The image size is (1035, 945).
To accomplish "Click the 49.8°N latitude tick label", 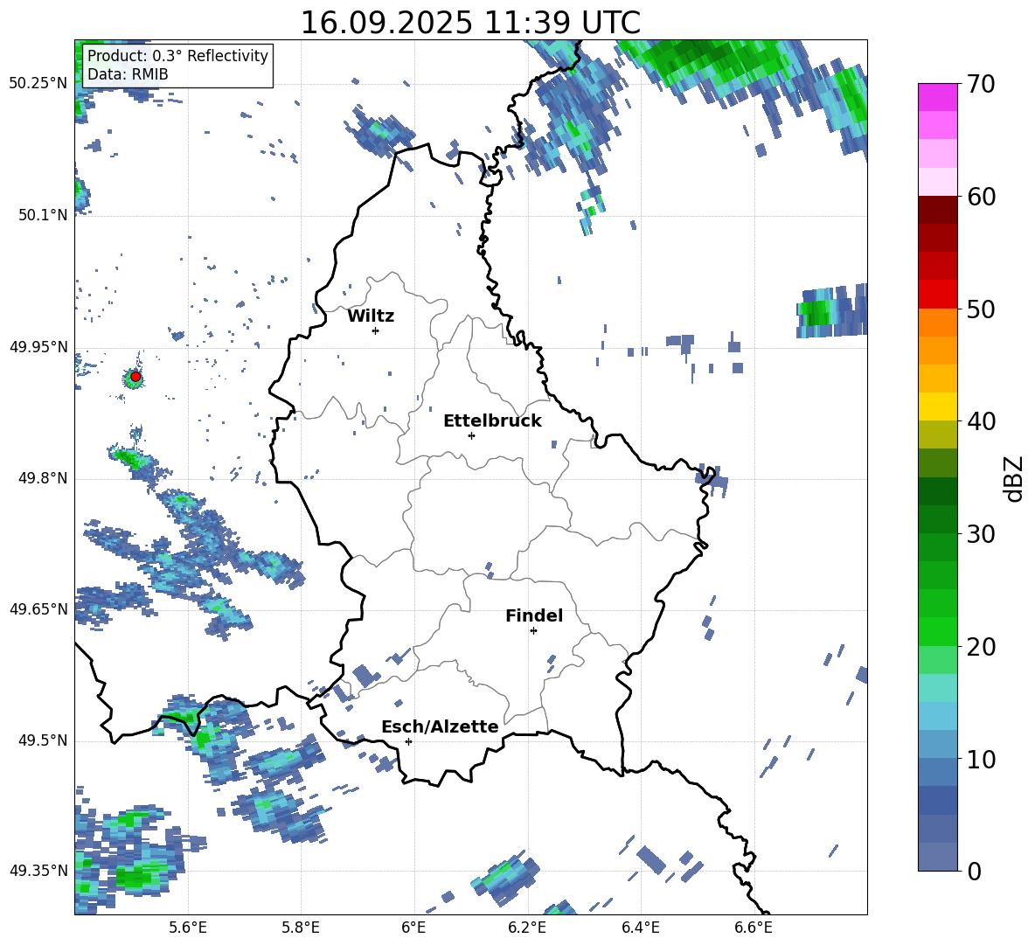I will tap(43, 478).
